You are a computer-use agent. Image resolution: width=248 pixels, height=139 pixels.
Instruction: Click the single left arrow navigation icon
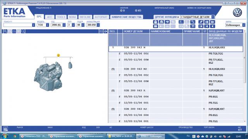tap(213, 26)
